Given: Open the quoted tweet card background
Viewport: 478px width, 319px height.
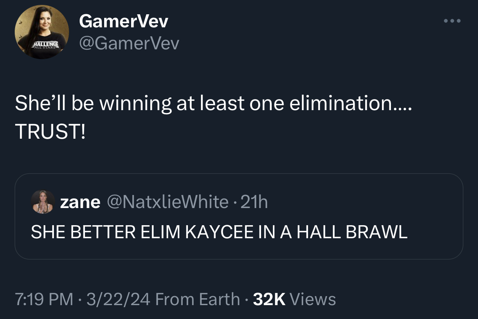Looking at the screenshot, I should click(x=239, y=217).
